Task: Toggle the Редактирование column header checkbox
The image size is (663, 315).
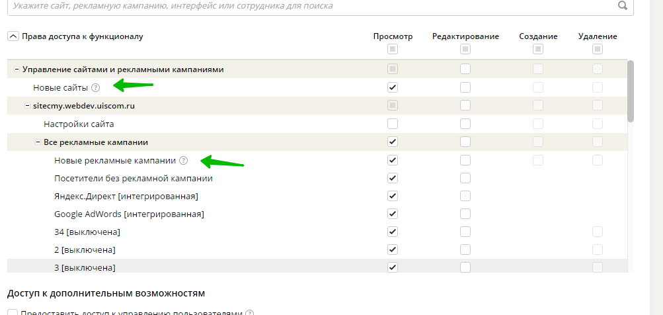Action: coord(465,49)
